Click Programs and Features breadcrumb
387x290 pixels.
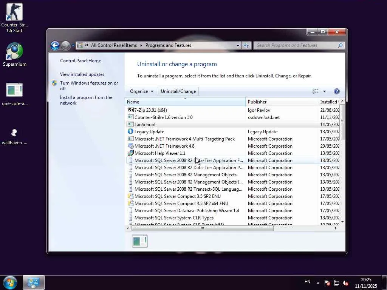pyautogui.click(x=168, y=45)
